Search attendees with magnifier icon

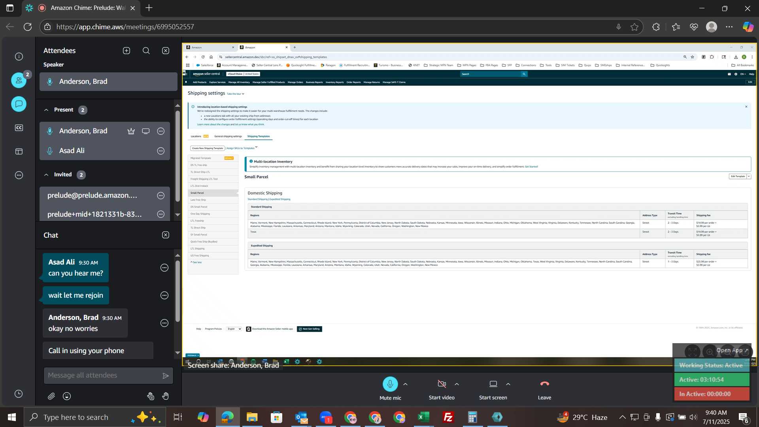pyautogui.click(x=146, y=51)
